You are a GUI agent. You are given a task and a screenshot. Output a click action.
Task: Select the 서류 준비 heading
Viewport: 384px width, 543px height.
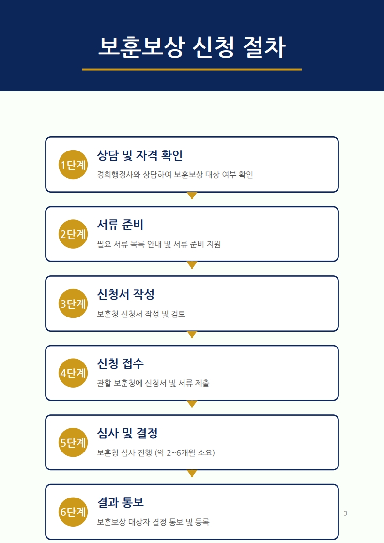pos(120,225)
